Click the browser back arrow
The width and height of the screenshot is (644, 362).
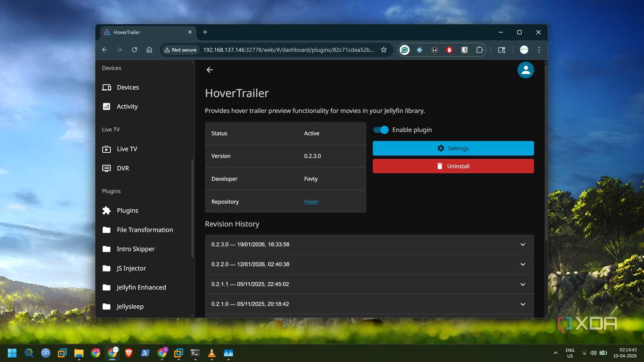point(105,50)
